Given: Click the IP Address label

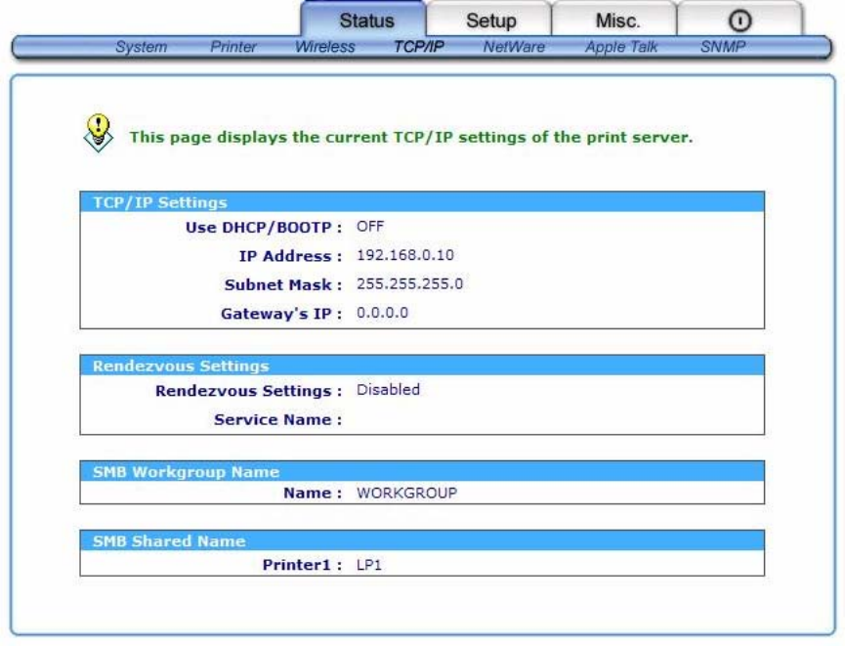Looking at the screenshot, I should tap(290, 256).
